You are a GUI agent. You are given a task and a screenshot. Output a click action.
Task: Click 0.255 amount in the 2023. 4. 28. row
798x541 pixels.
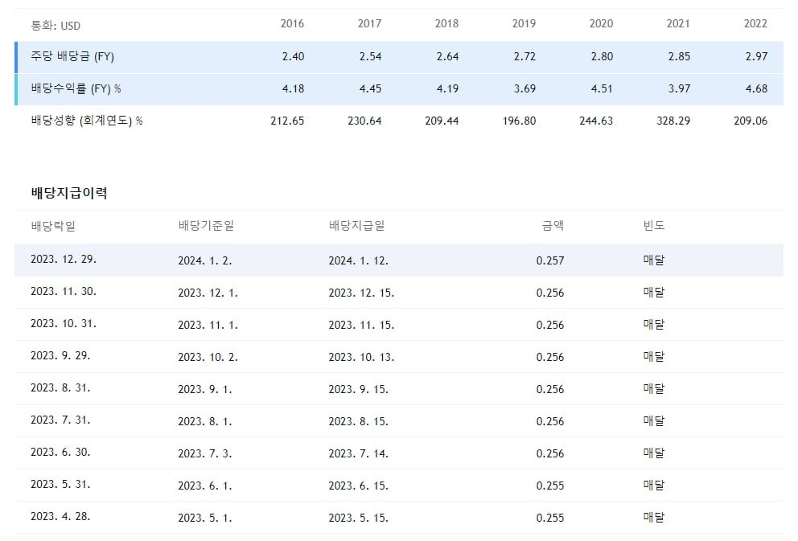pos(550,518)
